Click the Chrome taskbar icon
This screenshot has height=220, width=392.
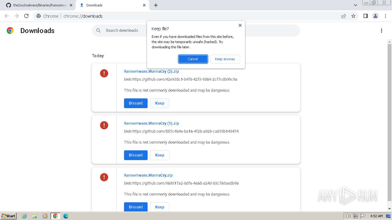coord(55,216)
